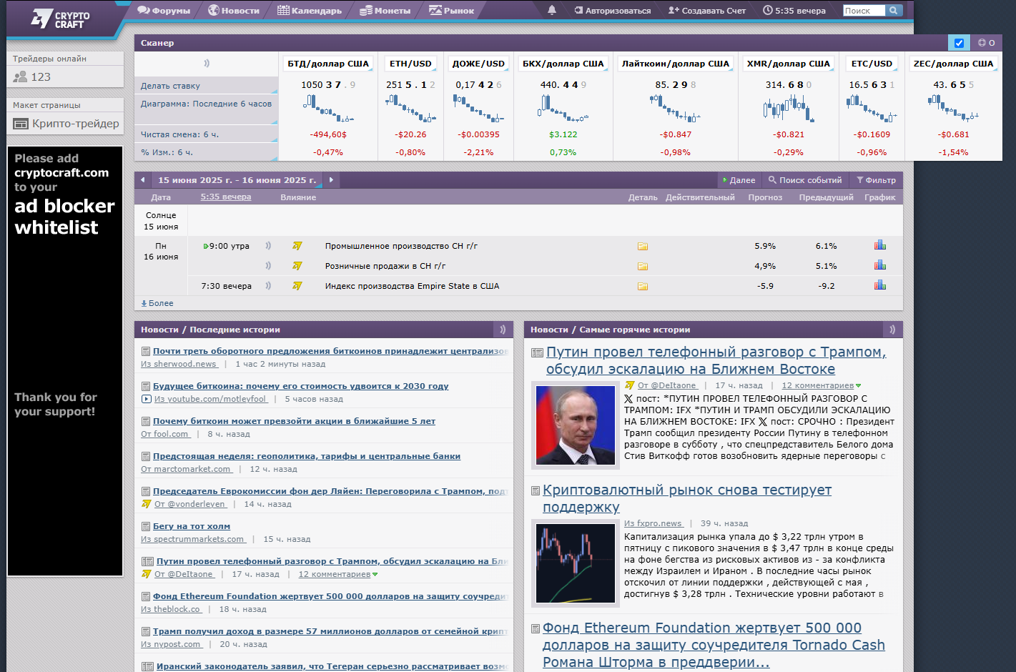Open chart icon for Empire State index
Image resolution: width=1016 pixels, height=672 pixels.
tap(879, 285)
